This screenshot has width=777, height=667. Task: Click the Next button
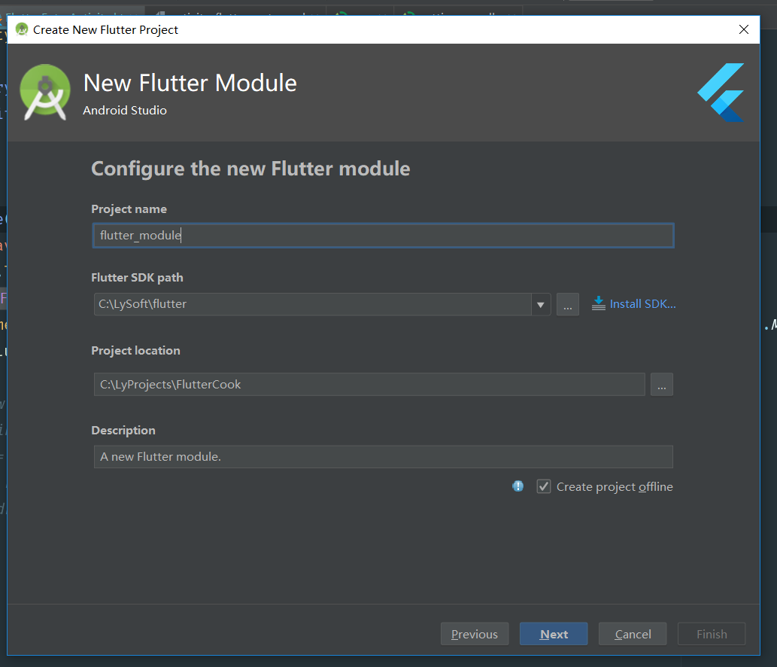[554, 633]
